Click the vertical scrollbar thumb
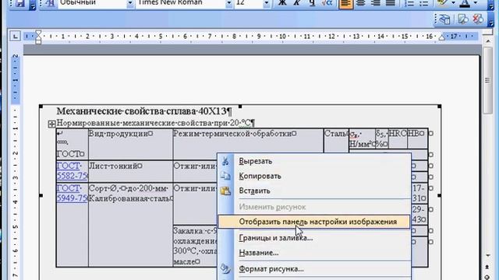This screenshot has height=280, width=499. [488, 80]
